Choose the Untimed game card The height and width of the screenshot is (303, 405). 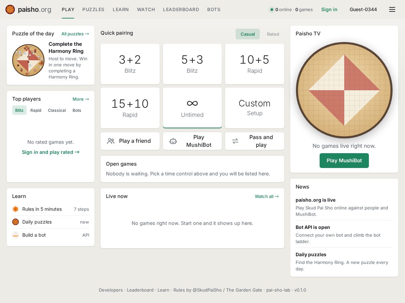pyautogui.click(x=192, y=108)
